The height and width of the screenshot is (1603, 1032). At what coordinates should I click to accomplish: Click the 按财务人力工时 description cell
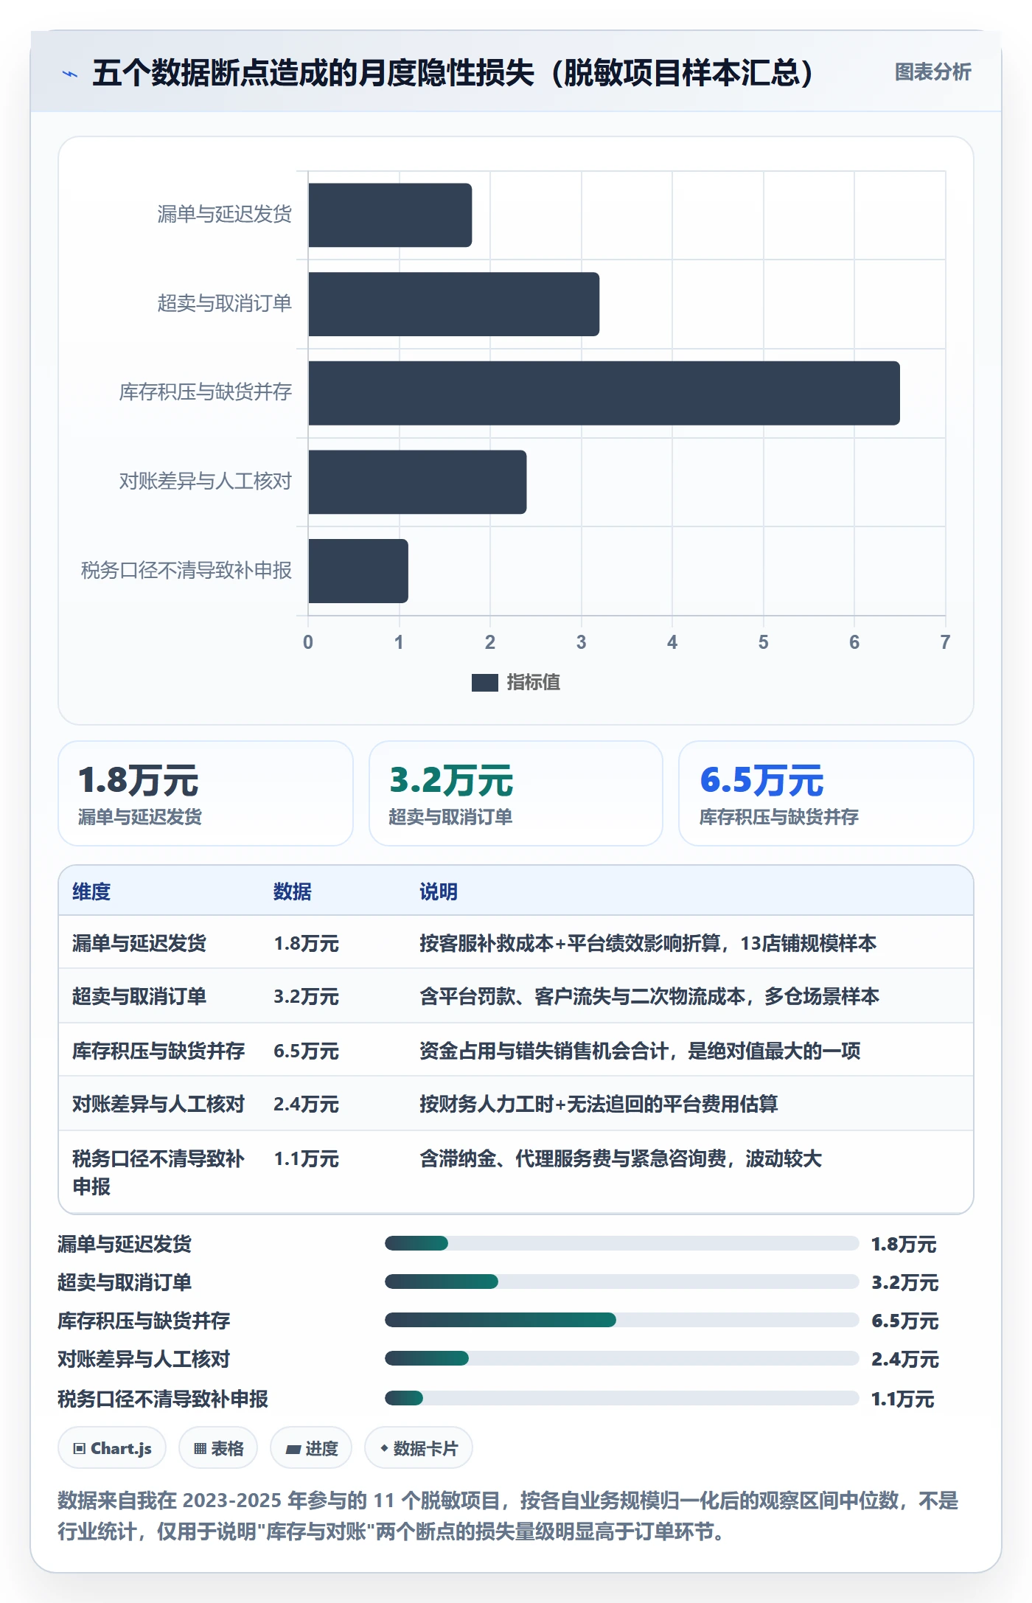tap(599, 1104)
